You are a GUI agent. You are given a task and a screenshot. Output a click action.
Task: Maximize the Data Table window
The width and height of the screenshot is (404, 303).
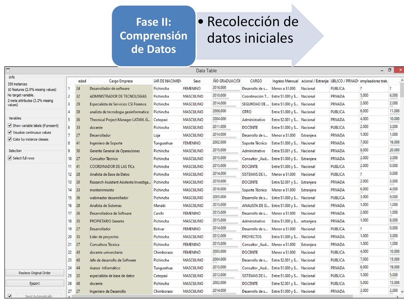[389, 70]
